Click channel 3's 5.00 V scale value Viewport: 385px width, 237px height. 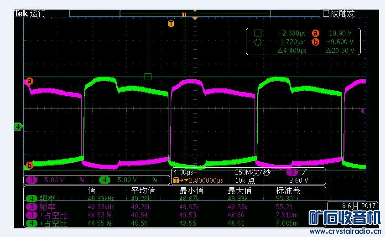click(x=54, y=180)
